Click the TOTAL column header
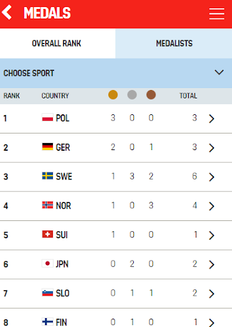 pos(188,96)
